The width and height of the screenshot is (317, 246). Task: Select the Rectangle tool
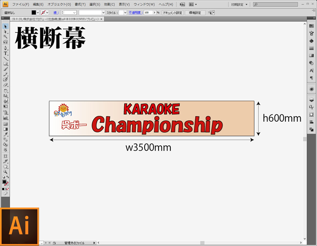(5, 64)
